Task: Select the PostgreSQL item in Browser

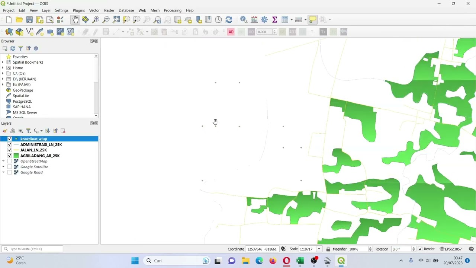Action: pyautogui.click(x=22, y=101)
